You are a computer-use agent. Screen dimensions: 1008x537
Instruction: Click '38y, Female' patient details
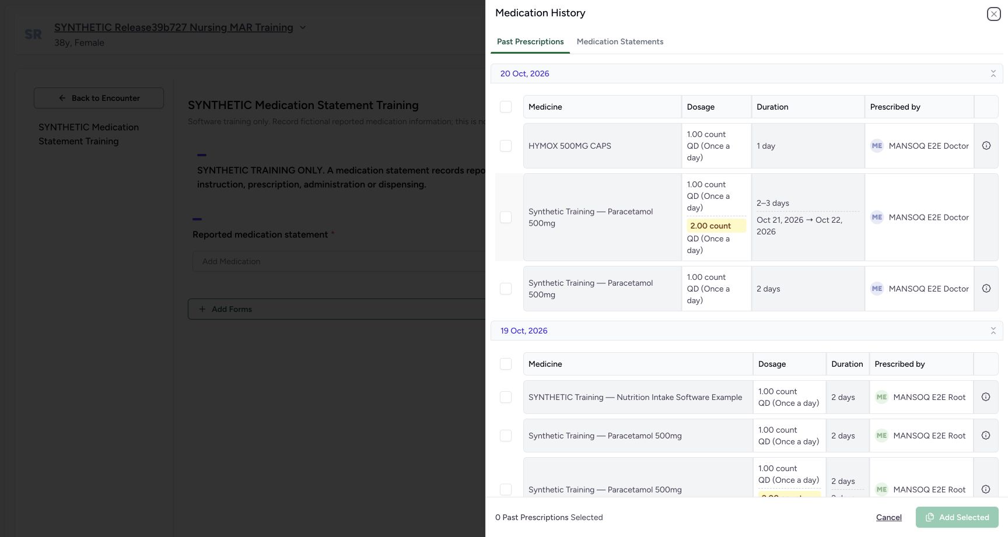pos(79,43)
